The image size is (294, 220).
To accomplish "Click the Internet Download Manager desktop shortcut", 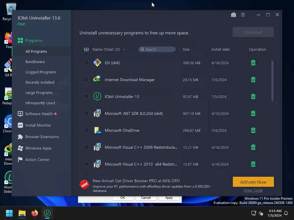I will tap(8, 154).
